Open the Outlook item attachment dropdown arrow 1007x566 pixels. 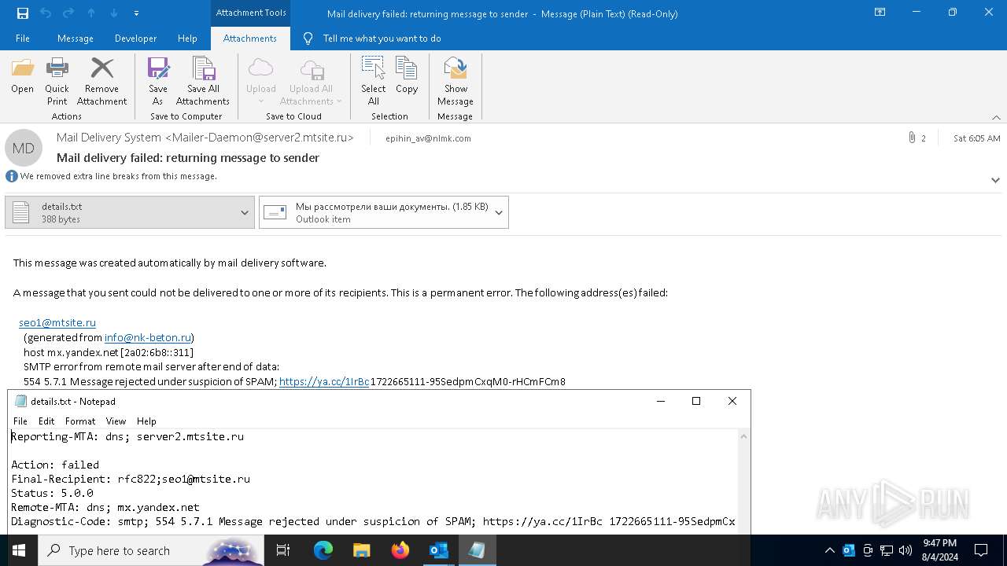(499, 212)
